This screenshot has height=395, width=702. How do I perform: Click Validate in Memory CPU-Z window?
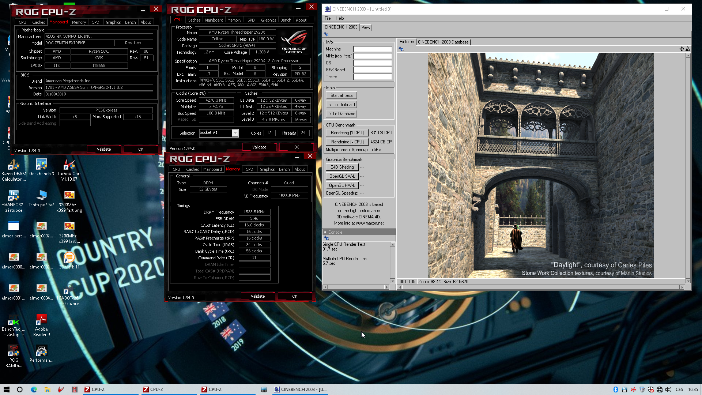(x=258, y=296)
